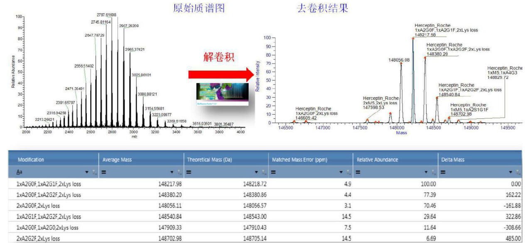Click peak label 2797.61698 in raw spectrum
The height and width of the screenshot is (246, 527).
[x=107, y=15]
